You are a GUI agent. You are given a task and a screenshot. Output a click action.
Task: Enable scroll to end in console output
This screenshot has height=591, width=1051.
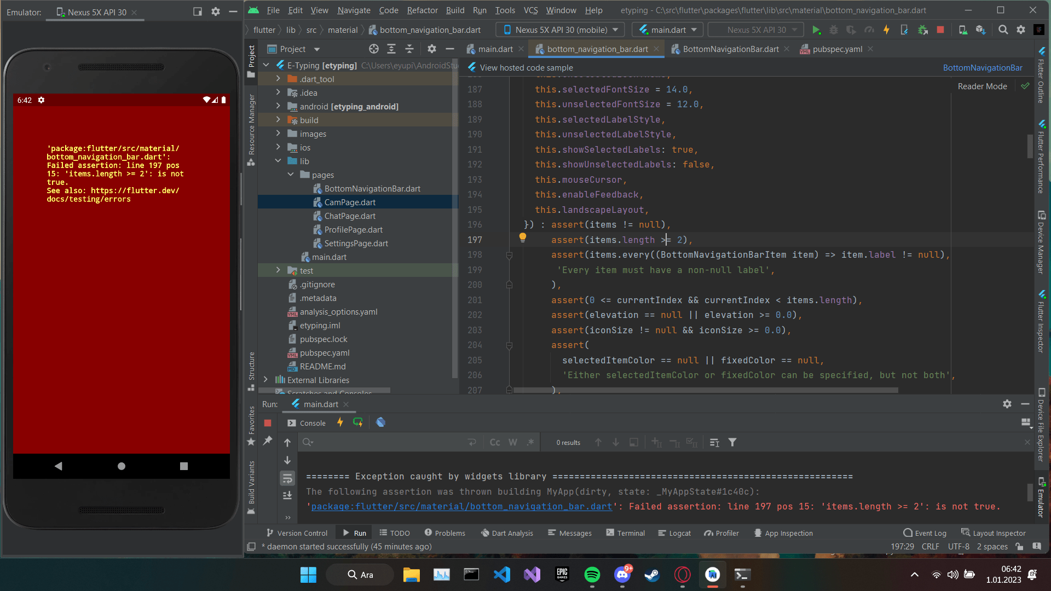click(287, 496)
